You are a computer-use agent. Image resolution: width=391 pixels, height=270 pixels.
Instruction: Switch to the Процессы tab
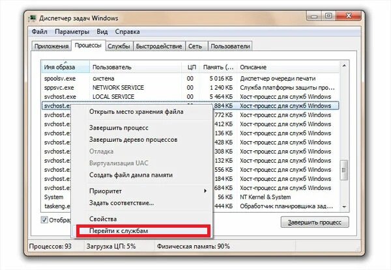pos(88,46)
